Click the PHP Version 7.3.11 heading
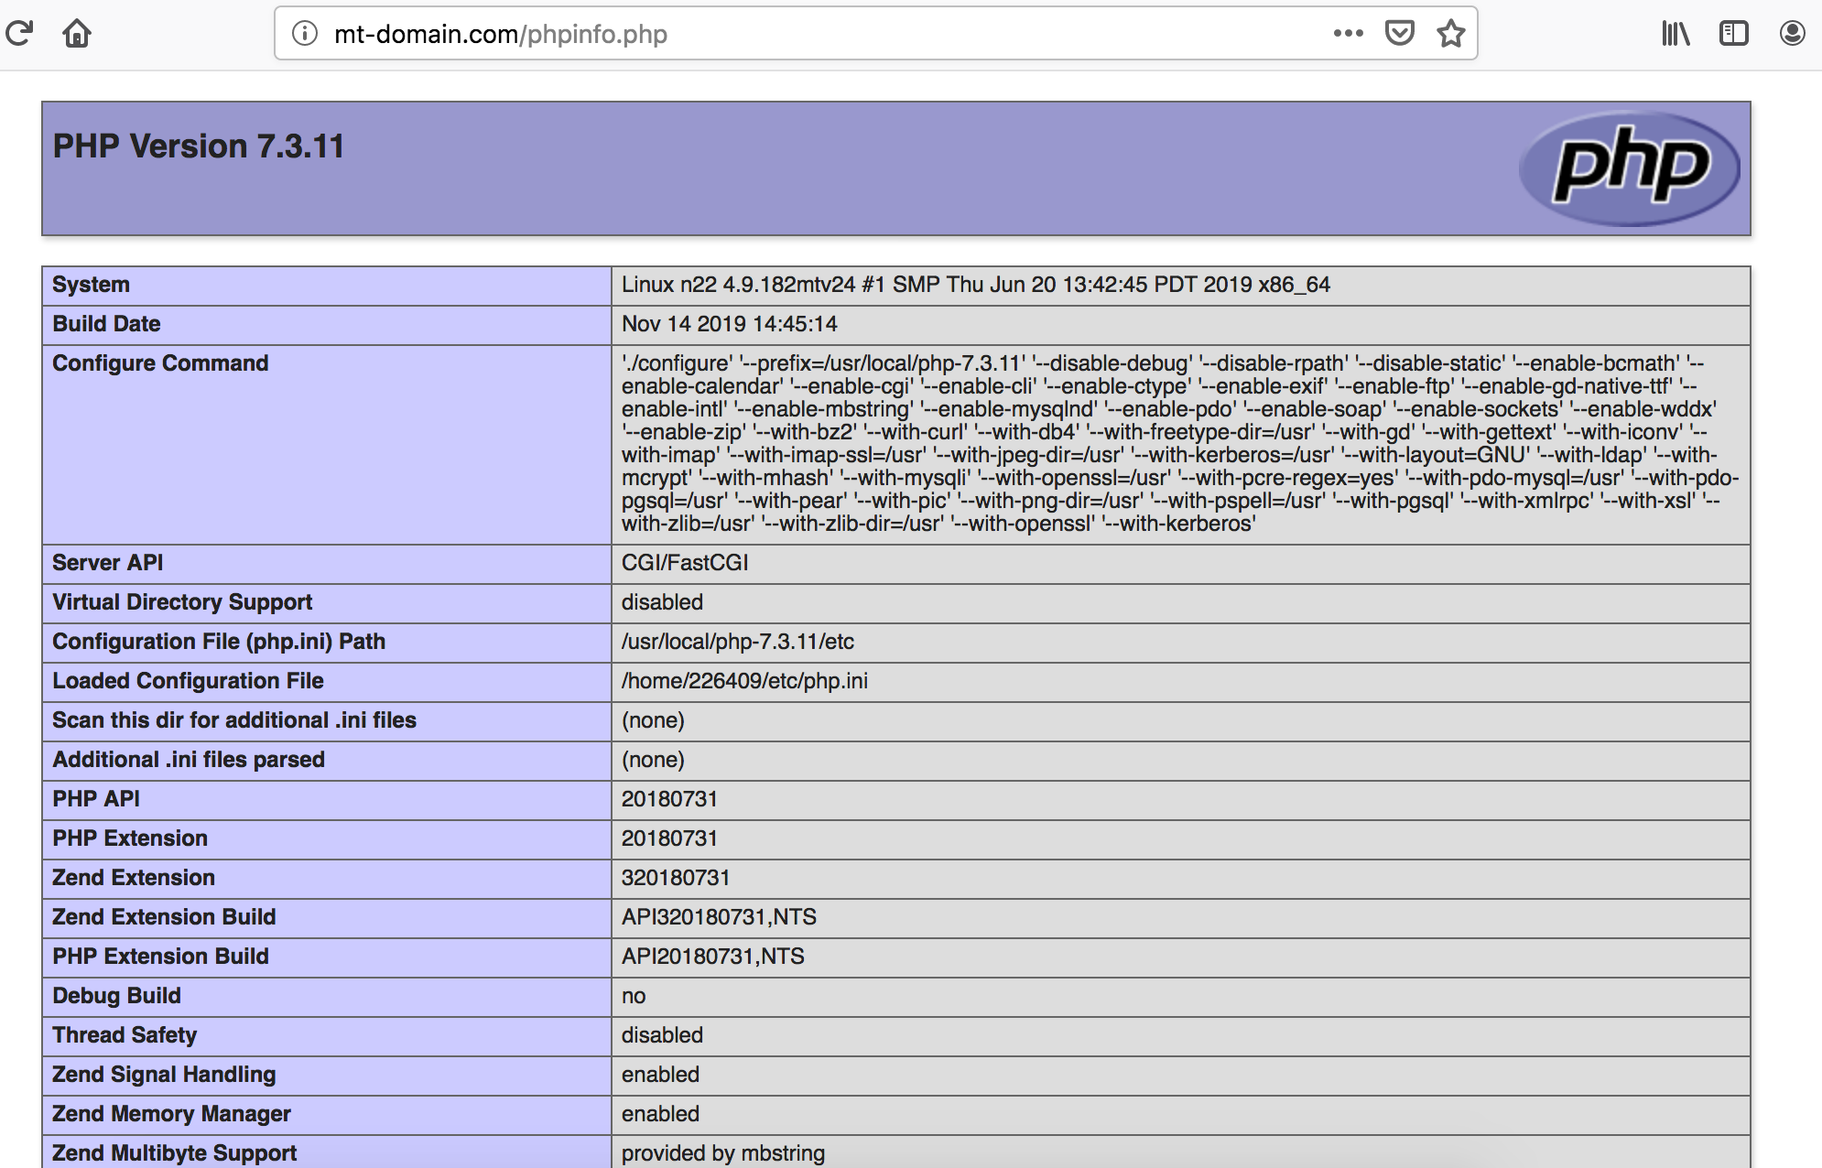Image resolution: width=1822 pixels, height=1168 pixels. (199, 146)
